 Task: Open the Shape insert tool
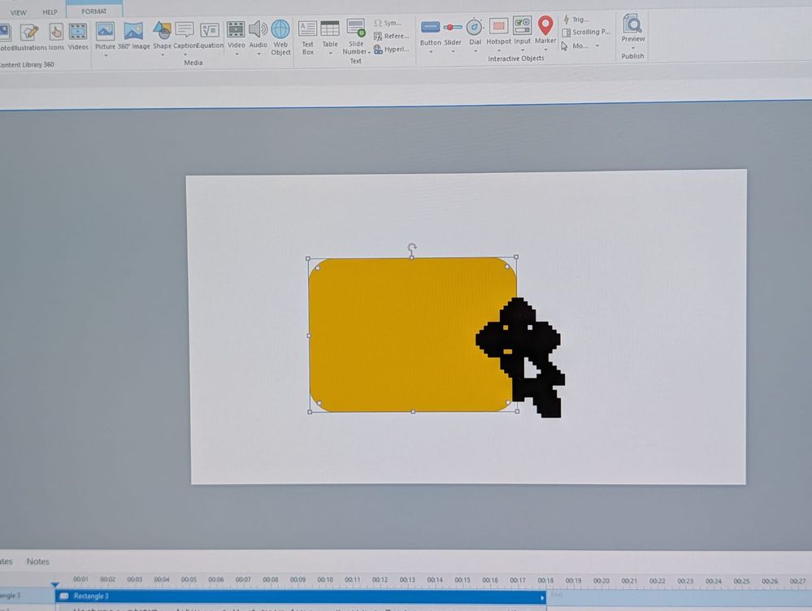162,35
